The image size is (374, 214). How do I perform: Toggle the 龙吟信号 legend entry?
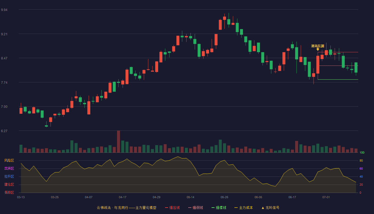click(x=270, y=208)
